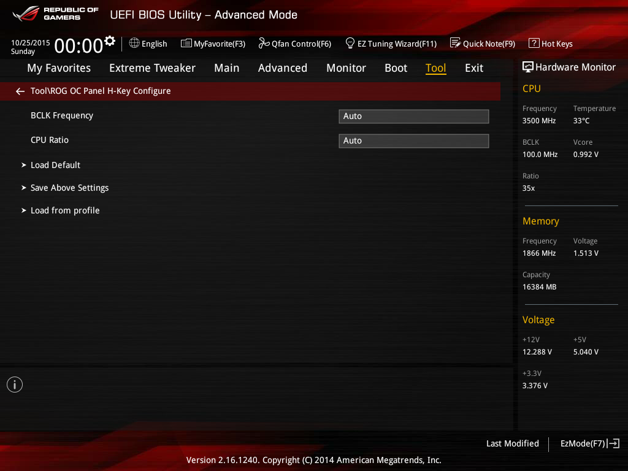Image resolution: width=628 pixels, height=471 pixels.
Task: Click the Tool\ROG OC Panel H-Key Configure path
Action: click(x=101, y=91)
